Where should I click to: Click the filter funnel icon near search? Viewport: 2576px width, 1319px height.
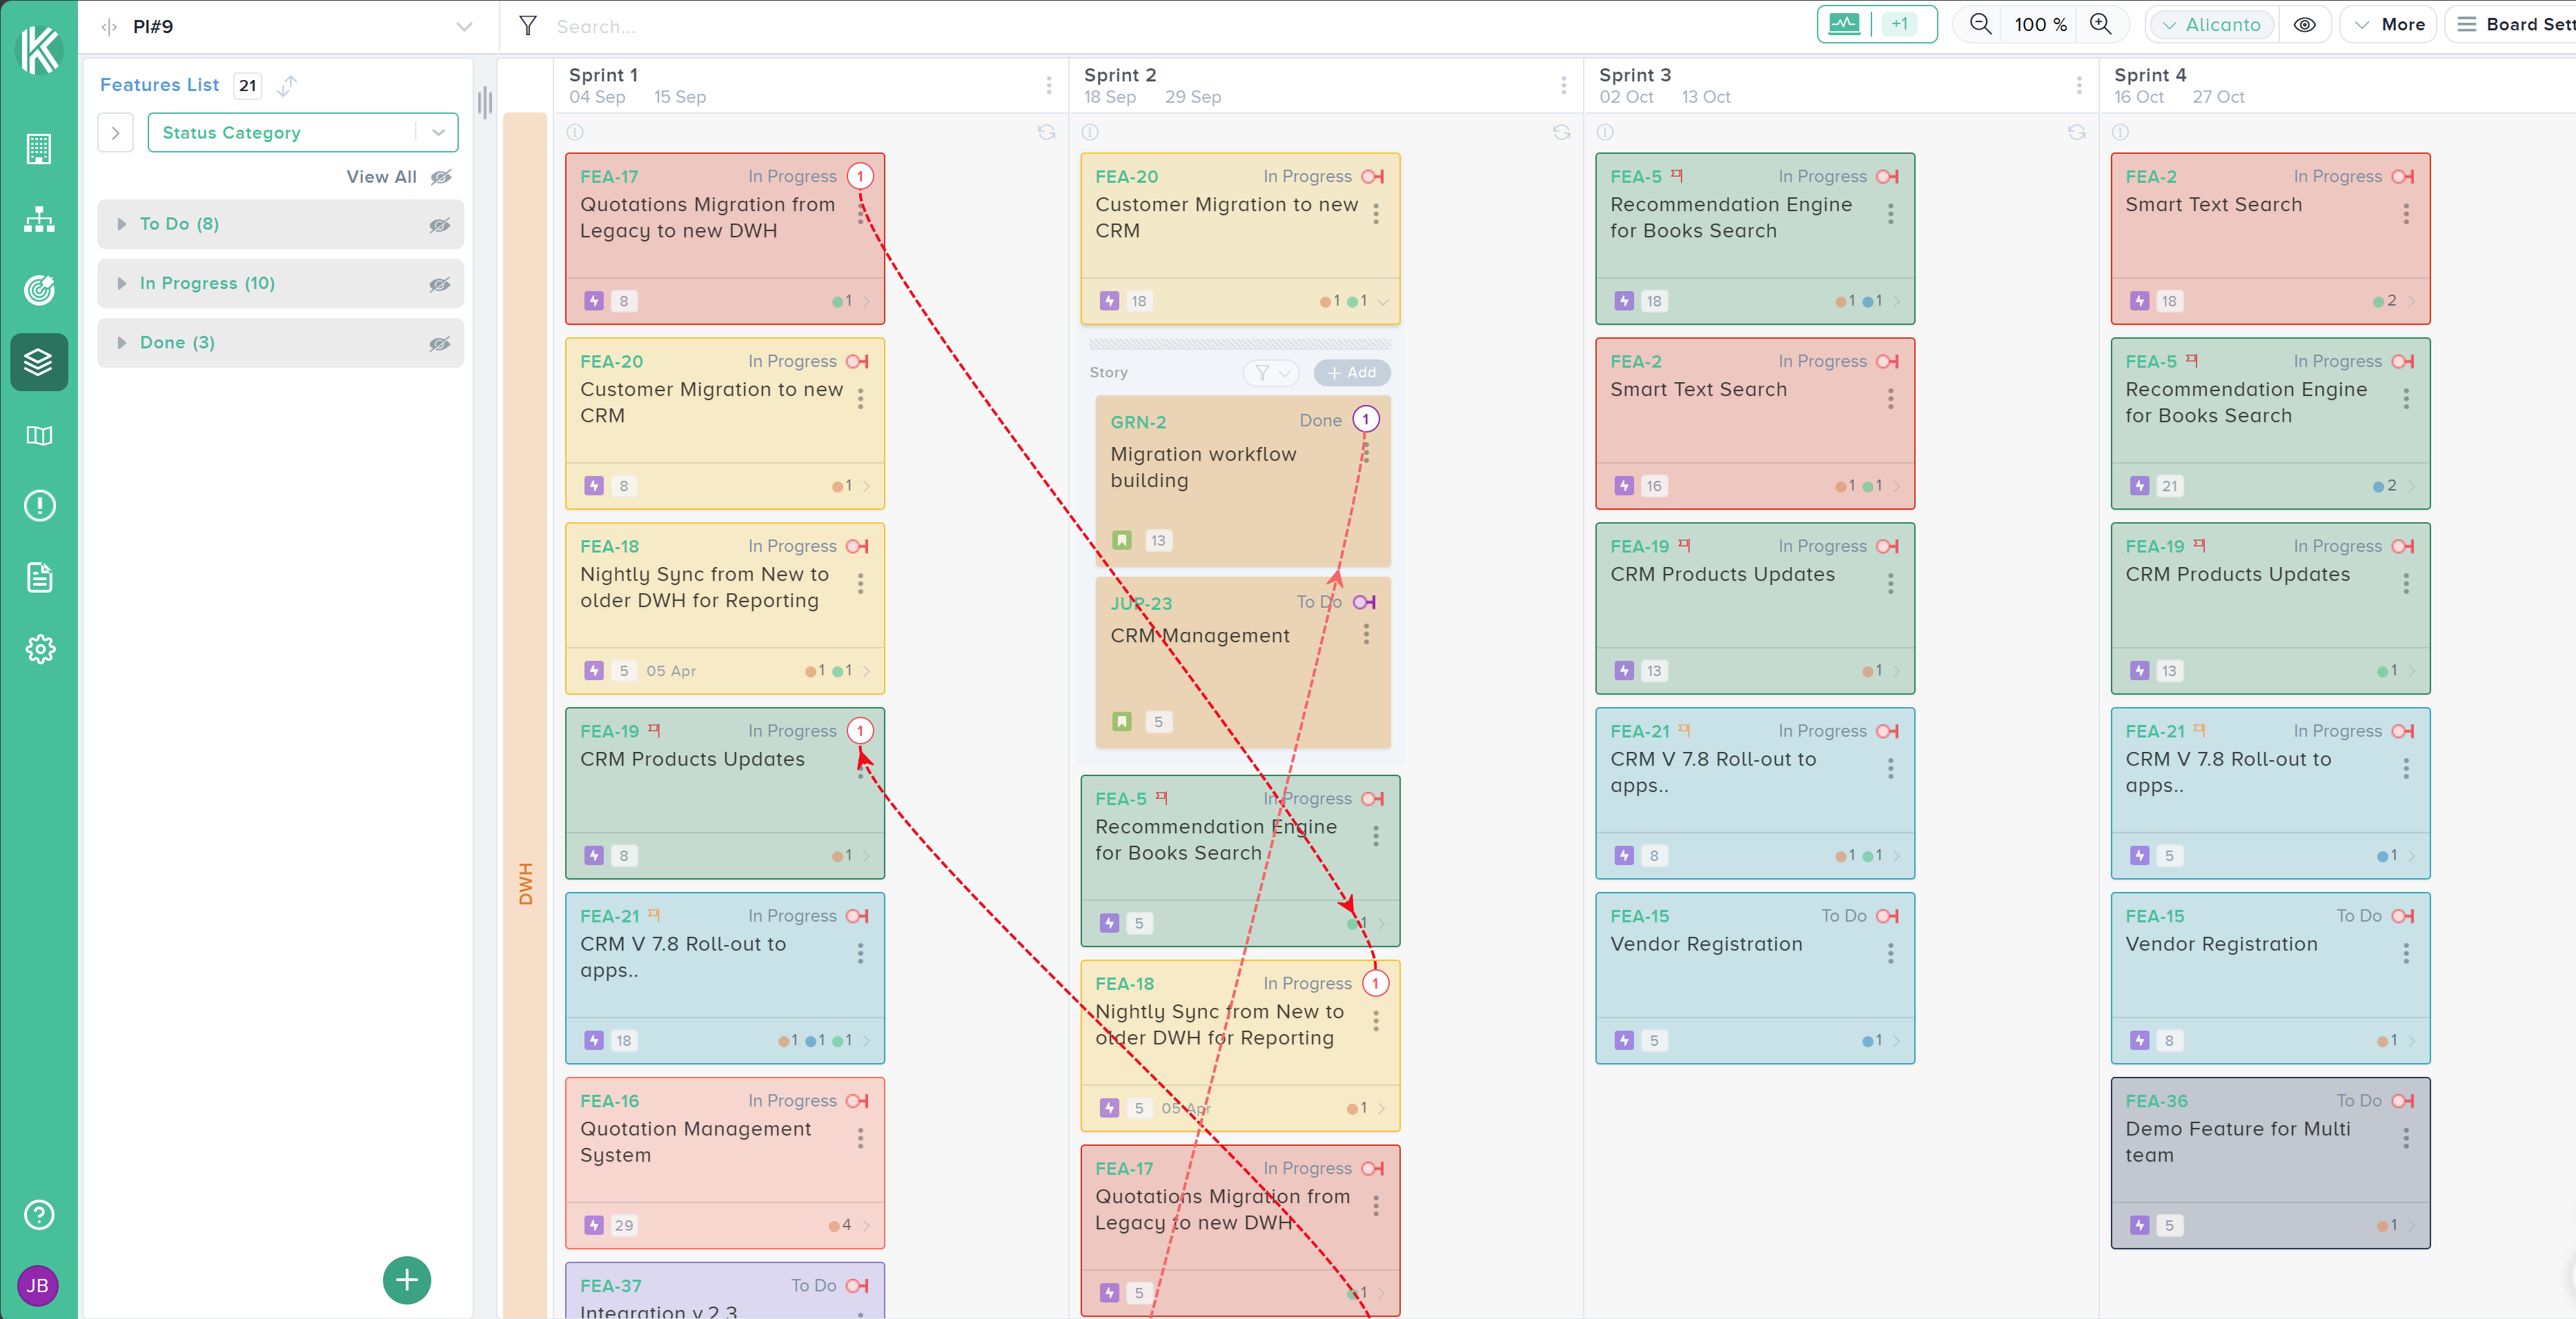point(527,26)
